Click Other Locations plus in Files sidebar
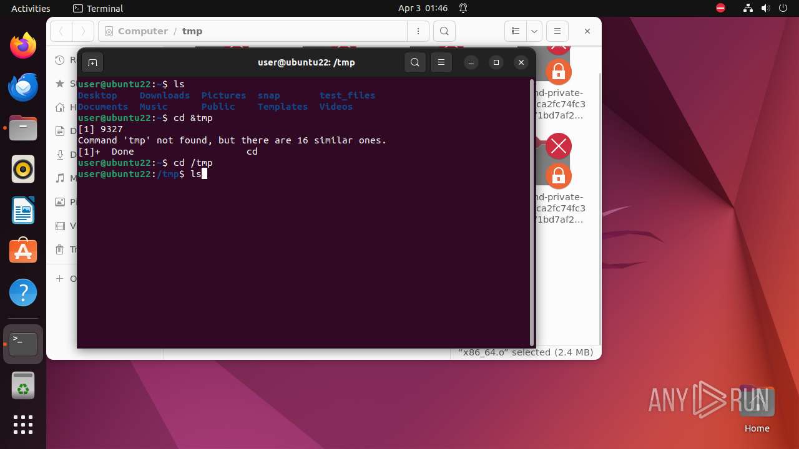799x449 pixels. (60, 278)
